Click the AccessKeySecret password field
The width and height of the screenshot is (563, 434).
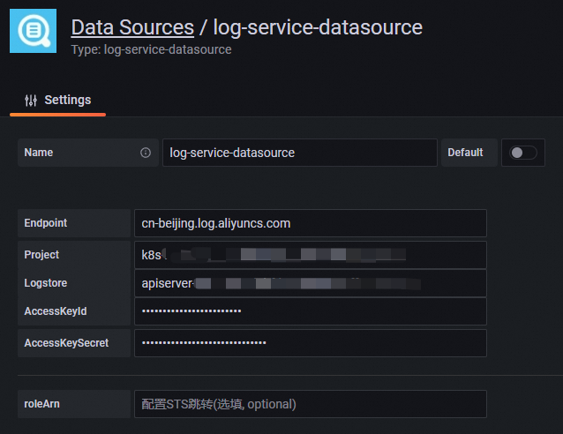point(311,343)
